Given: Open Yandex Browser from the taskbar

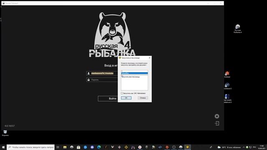Looking at the screenshot, I should (140, 147).
